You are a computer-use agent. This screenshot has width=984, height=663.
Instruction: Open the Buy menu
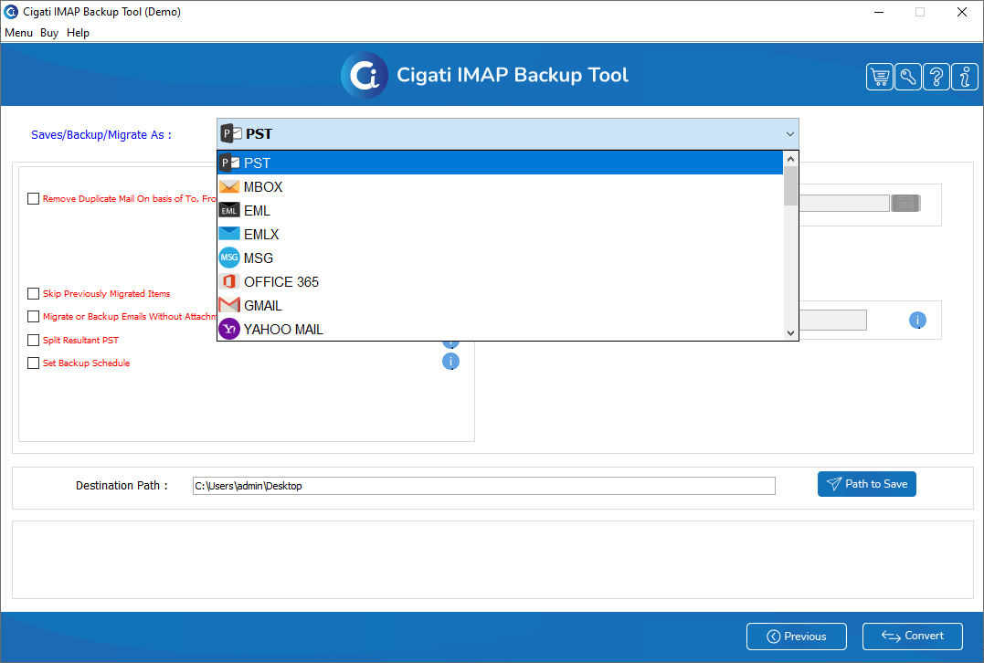coord(49,33)
